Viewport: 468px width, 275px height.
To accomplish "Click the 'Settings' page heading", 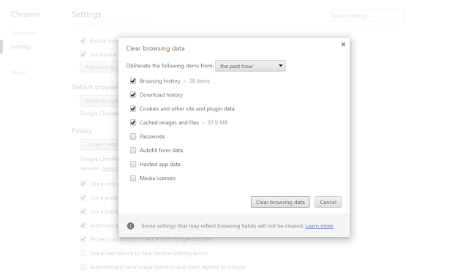I will (86, 15).
